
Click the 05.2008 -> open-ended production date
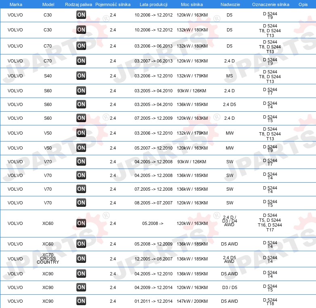(153, 223)
